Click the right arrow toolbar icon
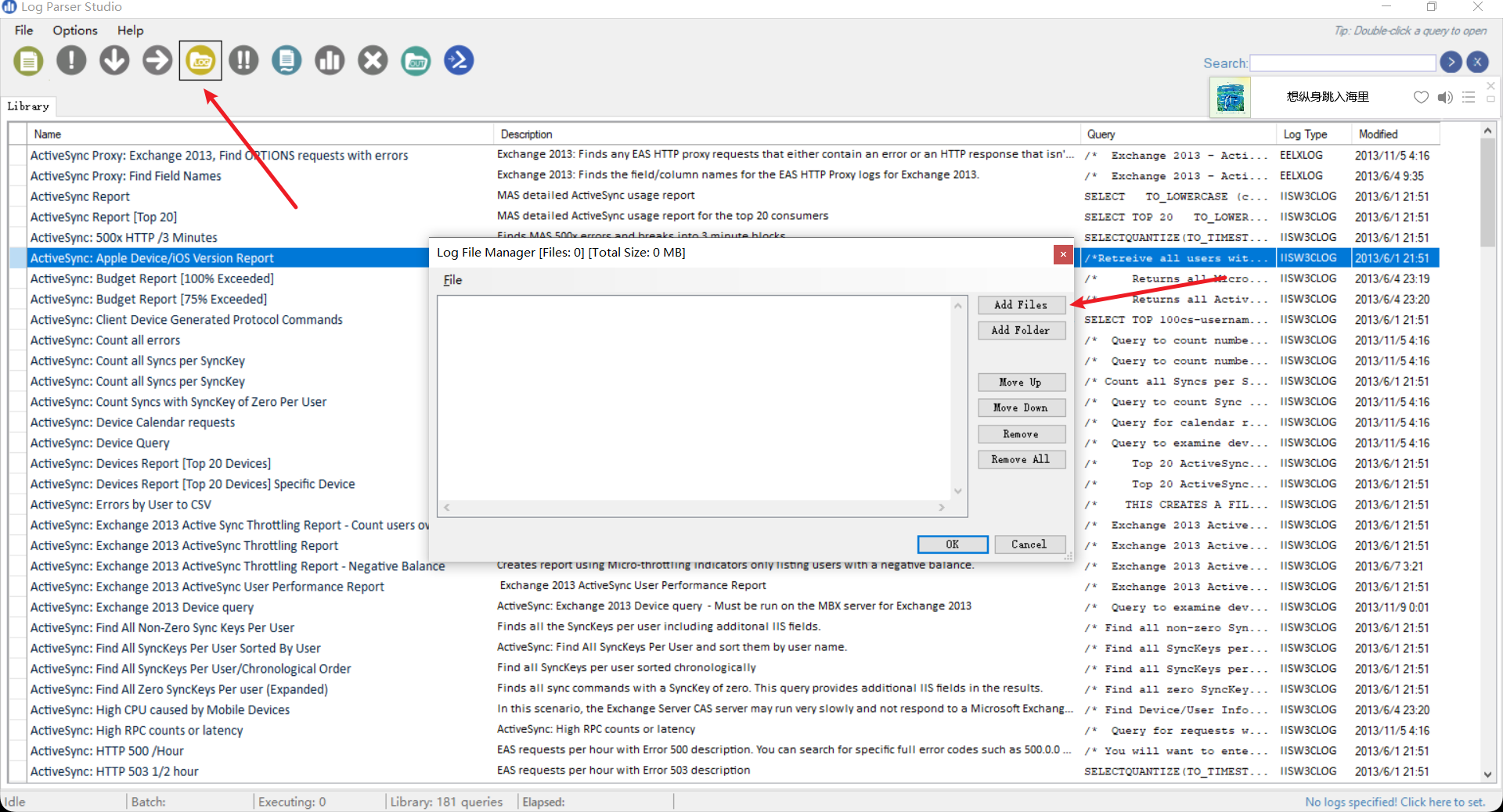 [157, 60]
